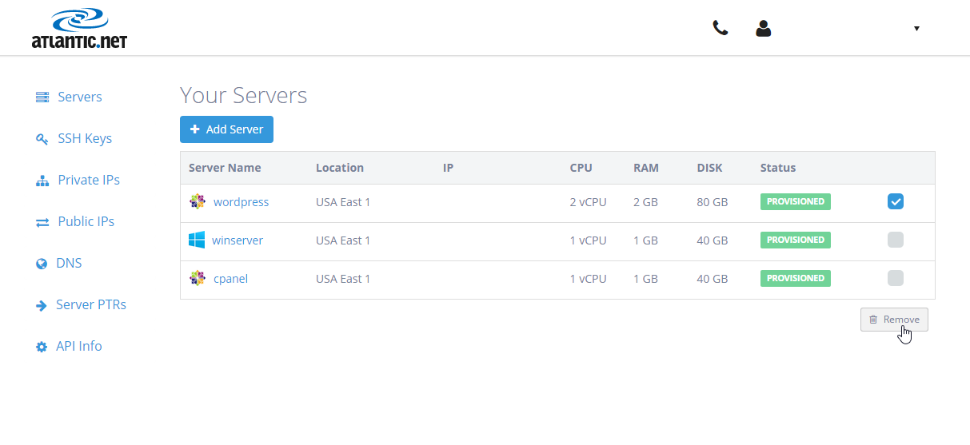This screenshot has width=970, height=445.
Task: Click the plus icon in Add Server
Action: [x=195, y=129]
